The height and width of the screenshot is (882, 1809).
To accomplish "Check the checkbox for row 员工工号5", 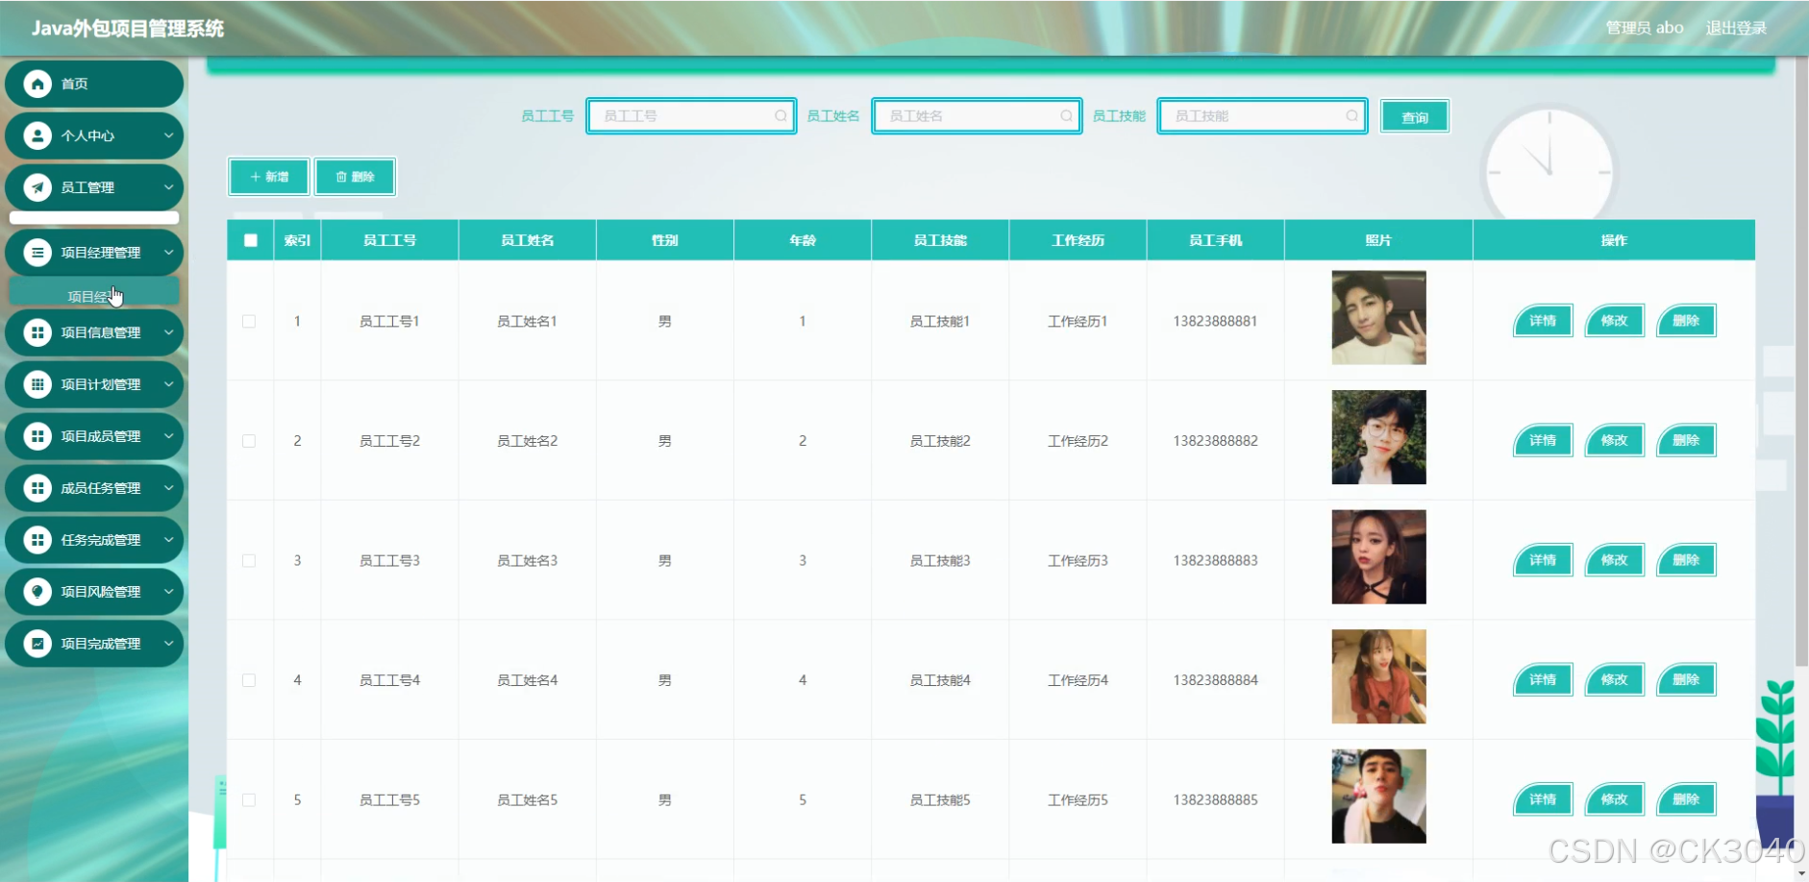I will click(x=249, y=800).
